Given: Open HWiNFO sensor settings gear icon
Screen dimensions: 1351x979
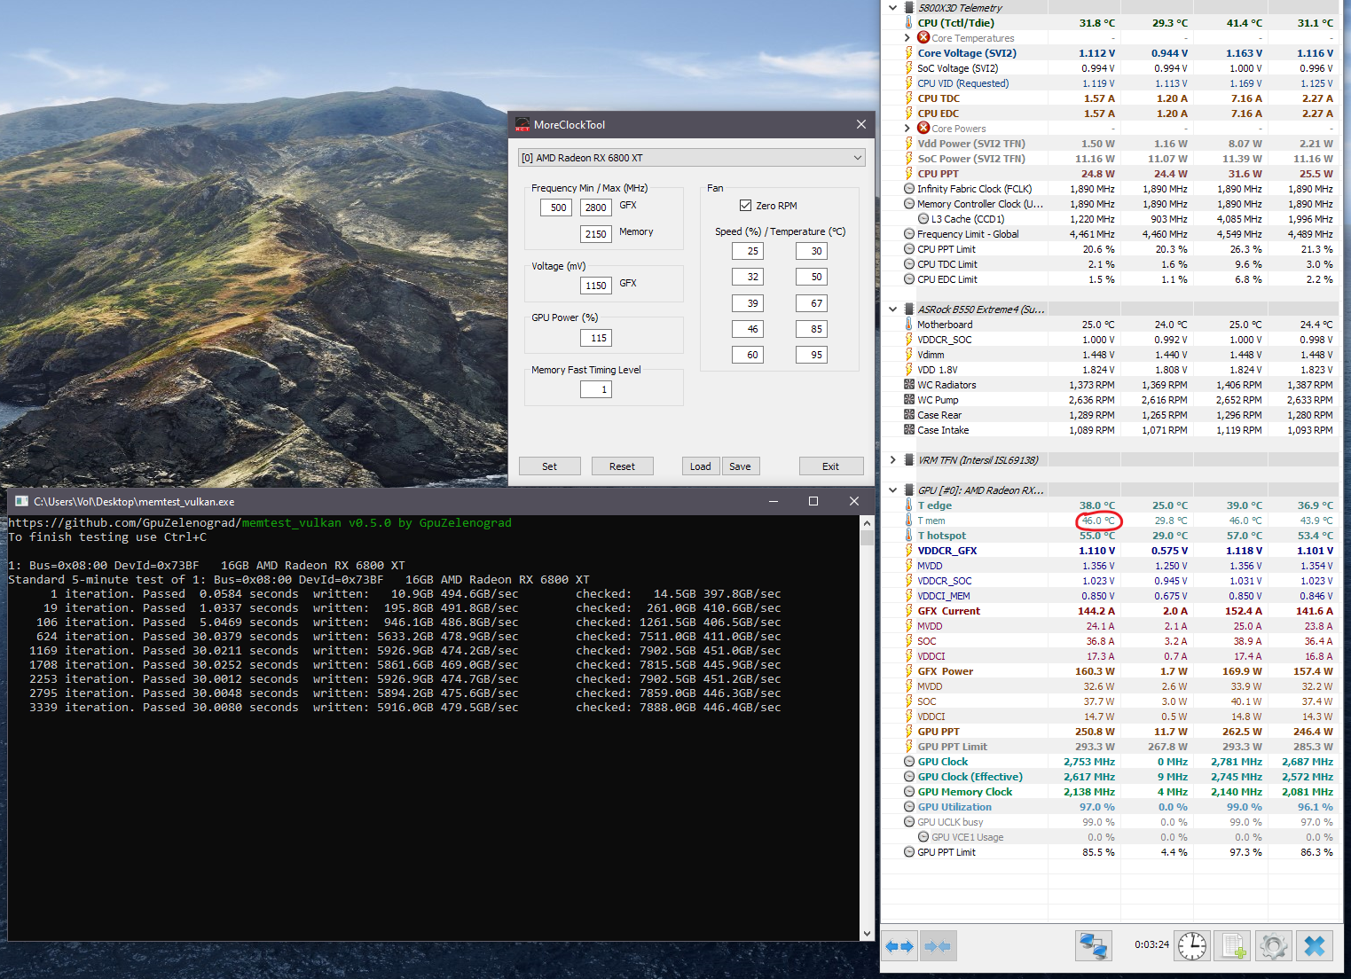Looking at the screenshot, I should [1274, 946].
